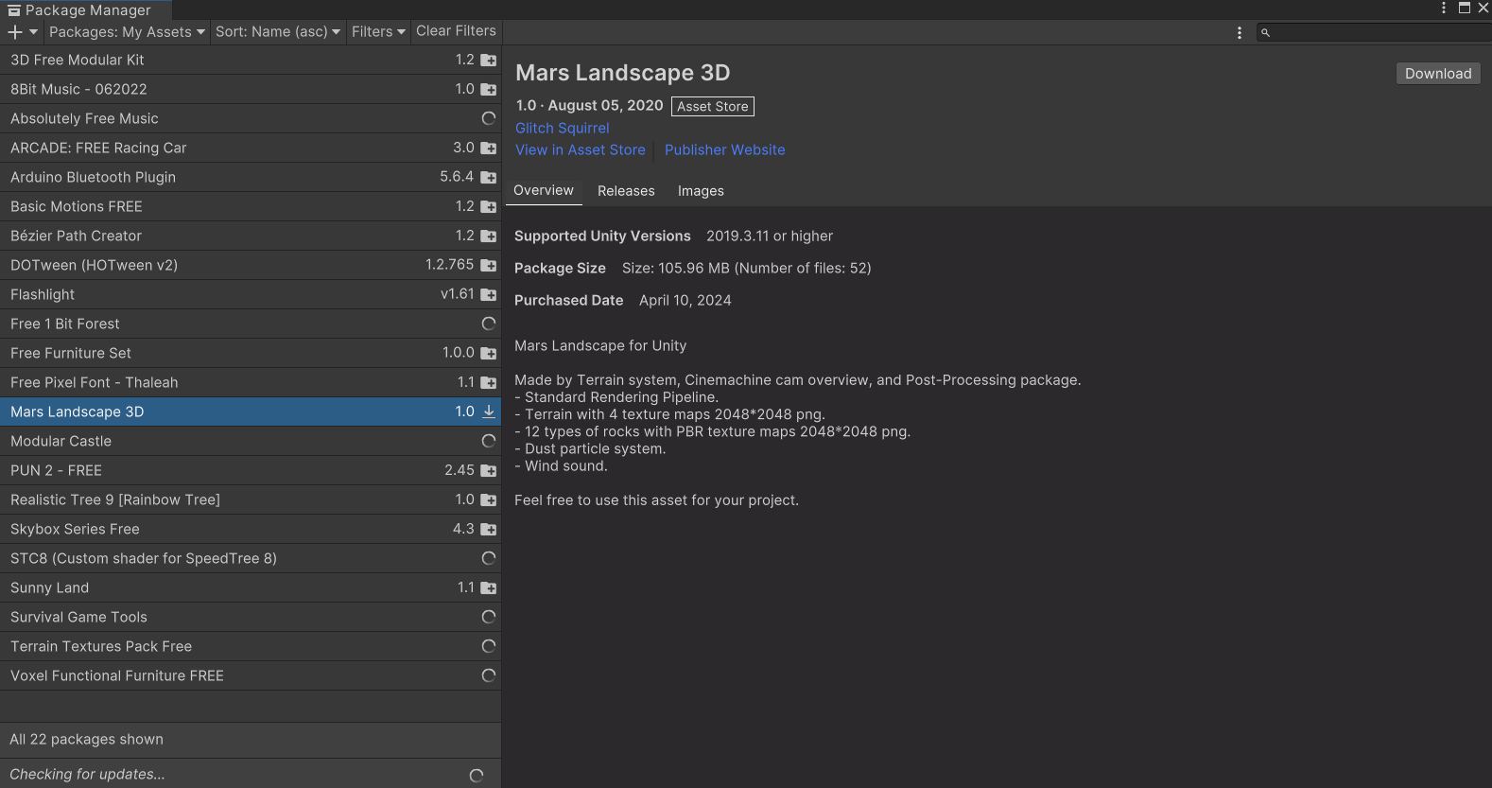Click the Clear Filters button

tap(456, 31)
